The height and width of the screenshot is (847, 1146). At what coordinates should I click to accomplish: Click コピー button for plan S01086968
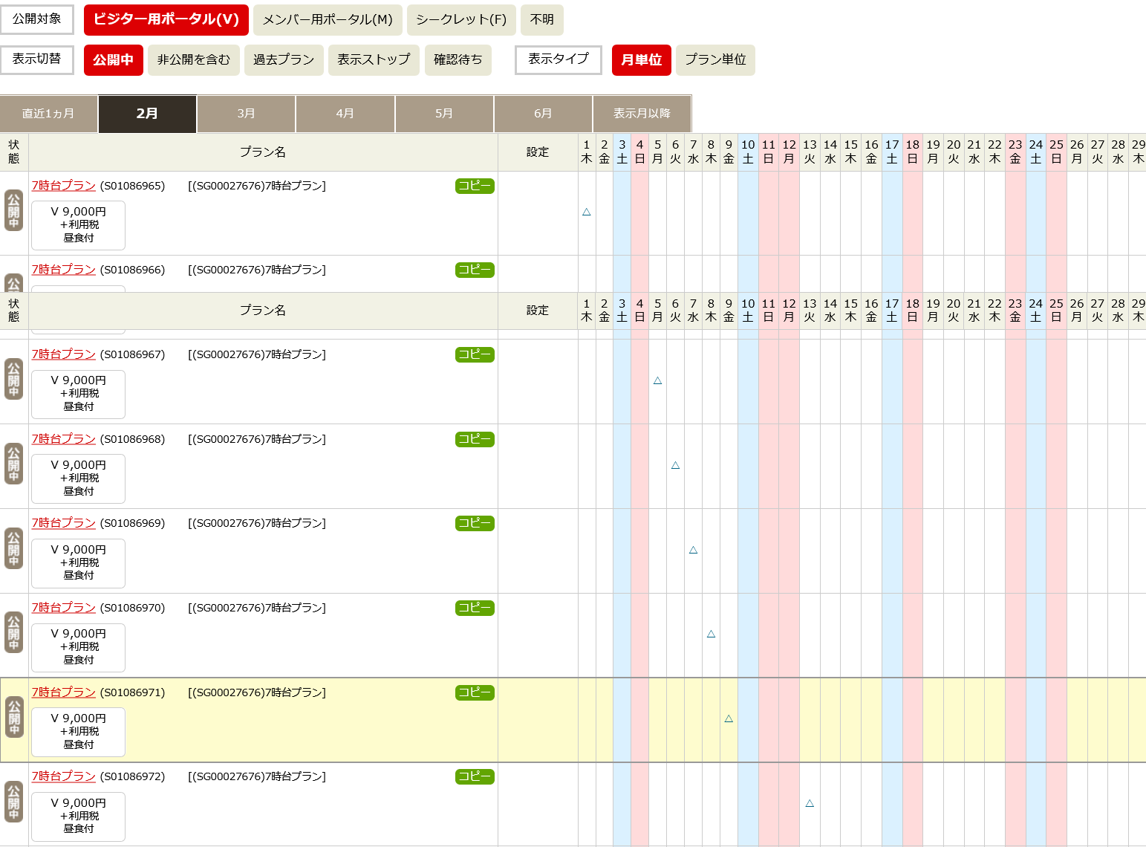(x=475, y=439)
